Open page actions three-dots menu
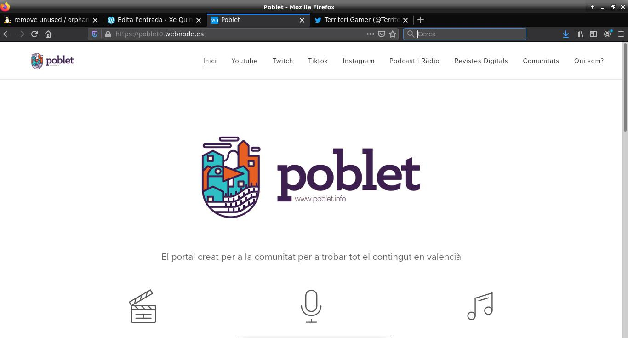Screen dimensions: 628x338 click(x=370, y=34)
